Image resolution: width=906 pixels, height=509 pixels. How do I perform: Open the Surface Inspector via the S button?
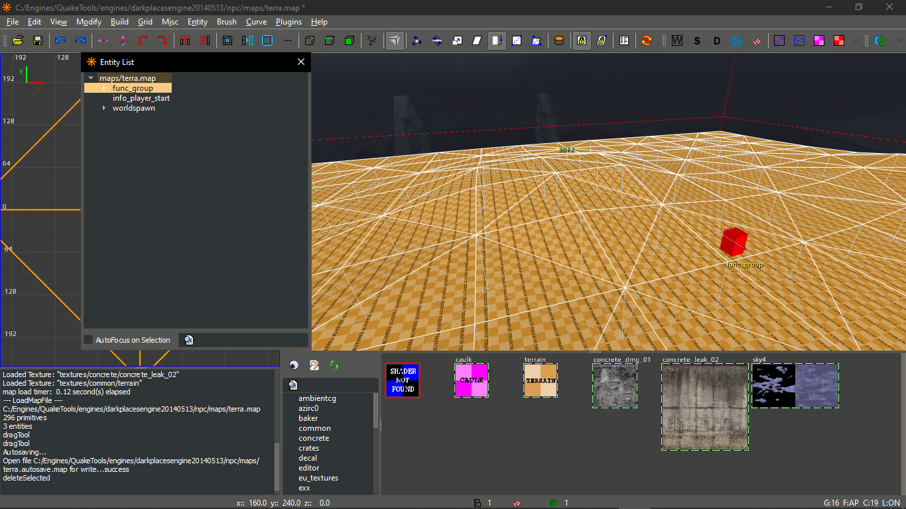click(696, 40)
